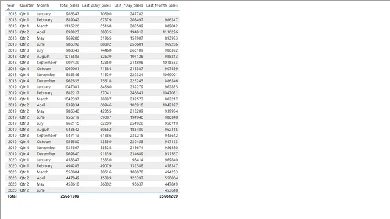
Task: Select Total_Sales value 986347
Action: tap(73, 14)
